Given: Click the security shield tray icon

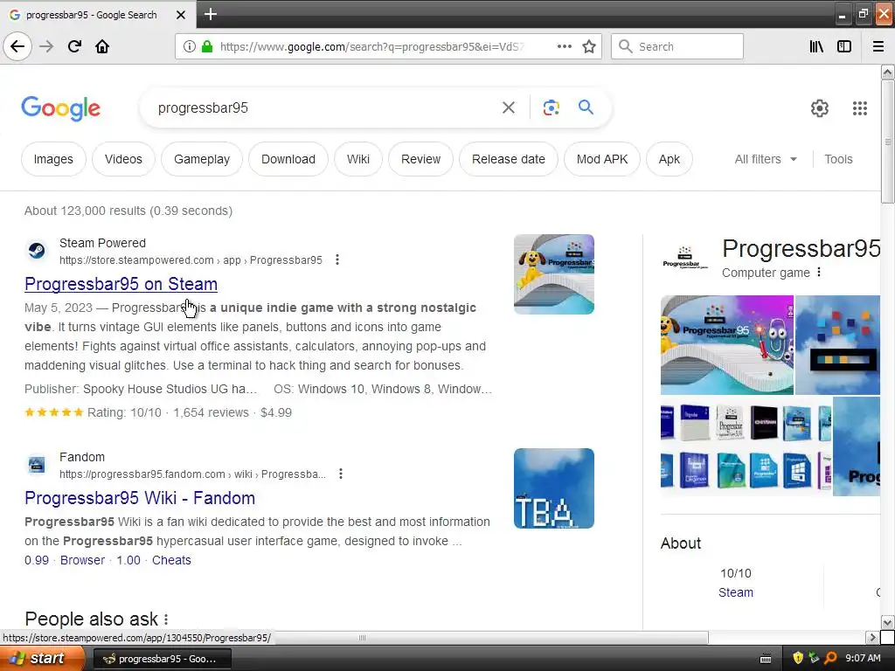Looking at the screenshot, I should (798, 658).
